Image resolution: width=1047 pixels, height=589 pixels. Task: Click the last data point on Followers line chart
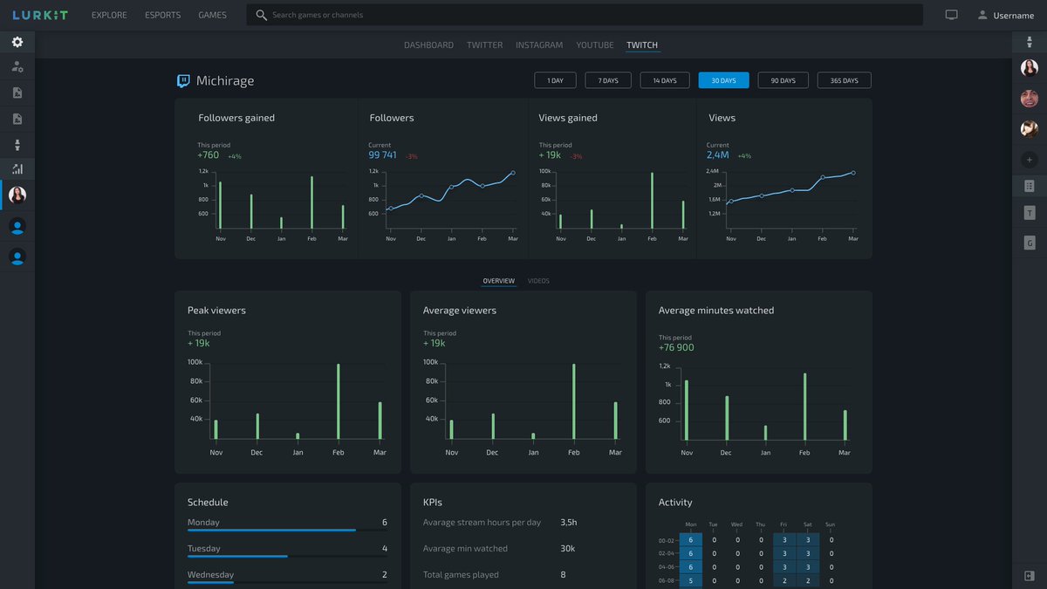(x=513, y=173)
